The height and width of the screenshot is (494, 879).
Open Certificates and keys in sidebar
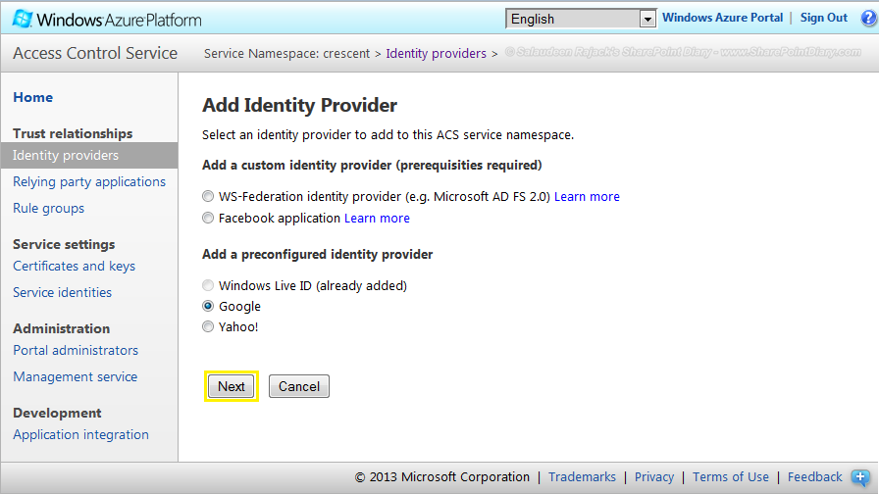74,266
